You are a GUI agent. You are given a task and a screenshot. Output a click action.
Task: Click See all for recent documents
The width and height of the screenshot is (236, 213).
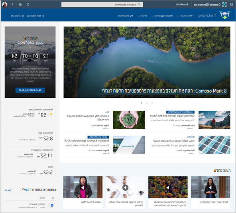(x=8, y=190)
